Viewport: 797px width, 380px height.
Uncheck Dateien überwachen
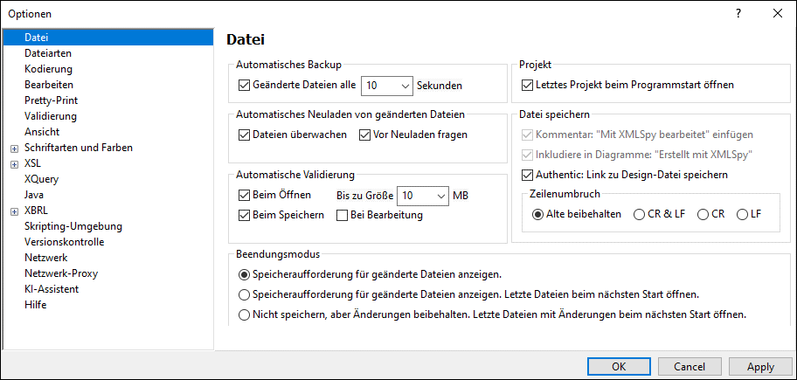coord(244,135)
